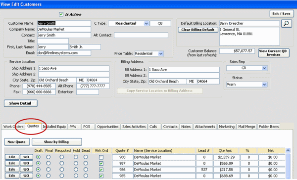The height and width of the screenshot is (180, 297).
Task: Open the Installed Equip tab
Action: [x=54, y=127]
